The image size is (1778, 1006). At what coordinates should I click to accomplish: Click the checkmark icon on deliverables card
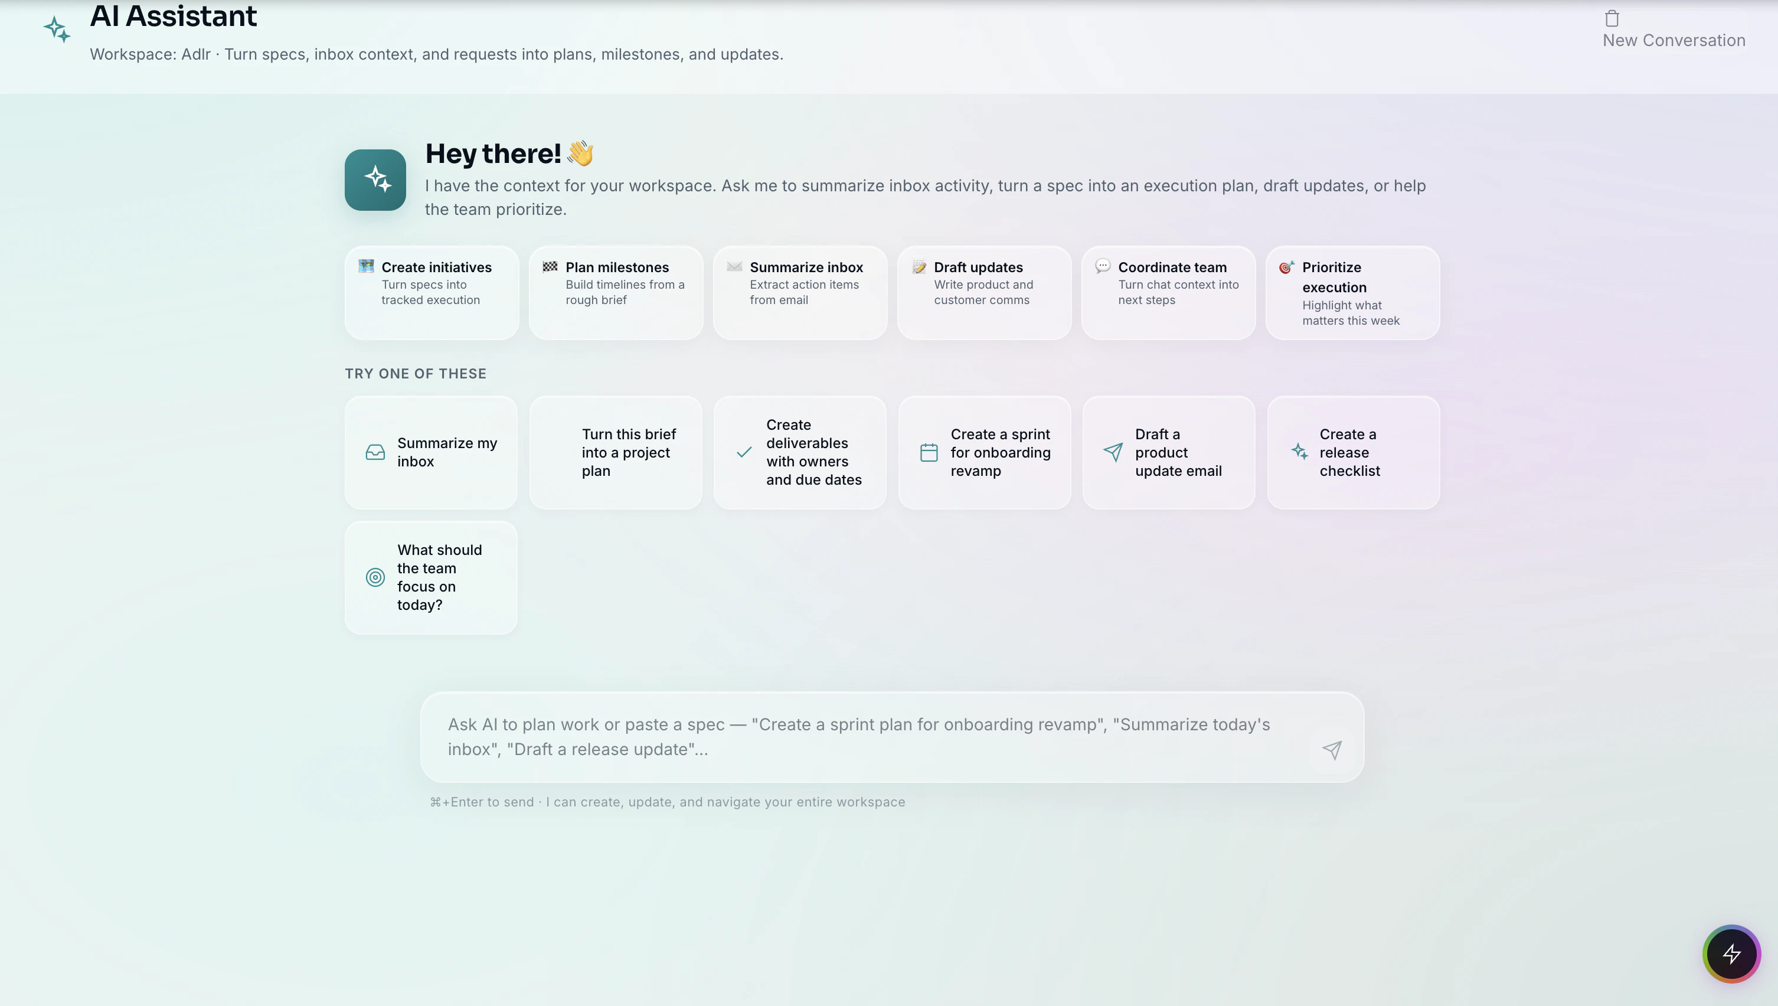[744, 453]
